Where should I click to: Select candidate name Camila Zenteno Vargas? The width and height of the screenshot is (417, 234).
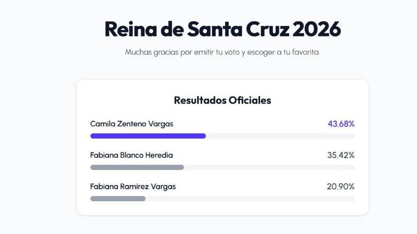(x=132, y=124)
